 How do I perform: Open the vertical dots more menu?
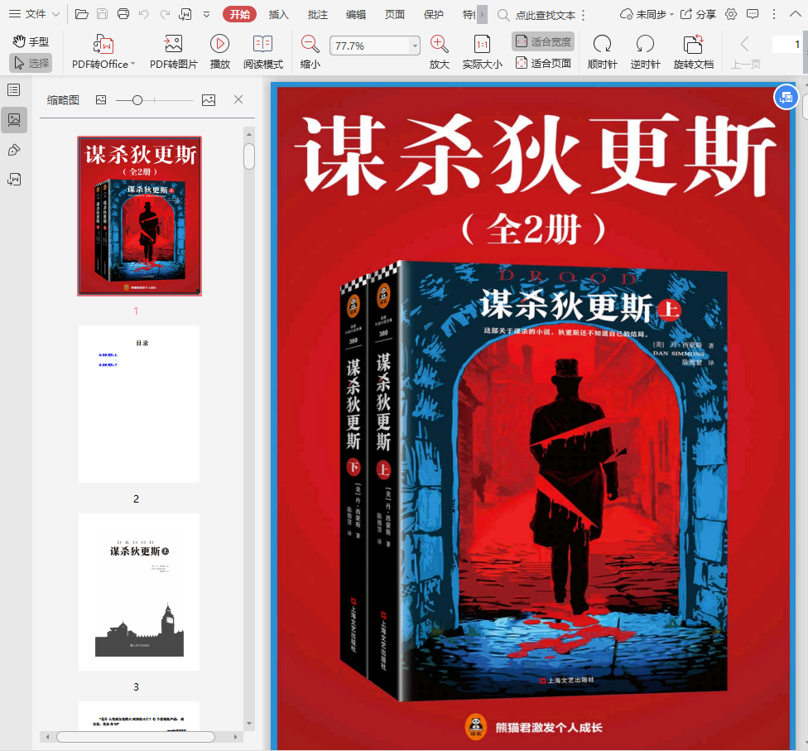point(773,14)
